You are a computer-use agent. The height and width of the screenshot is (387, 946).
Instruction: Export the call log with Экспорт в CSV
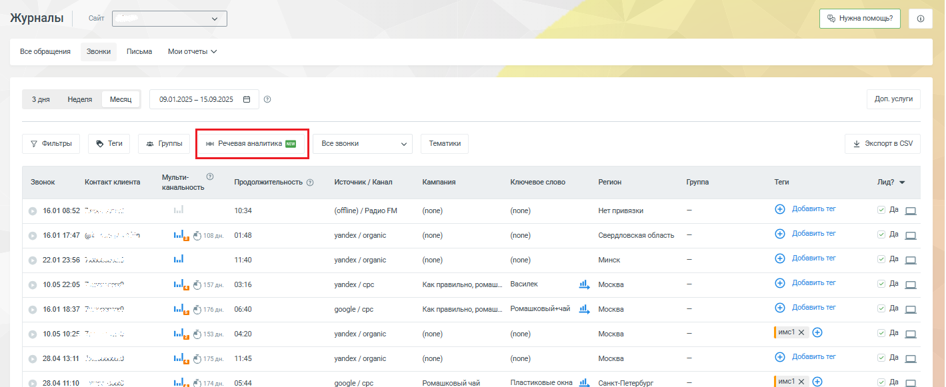point(883,144)
